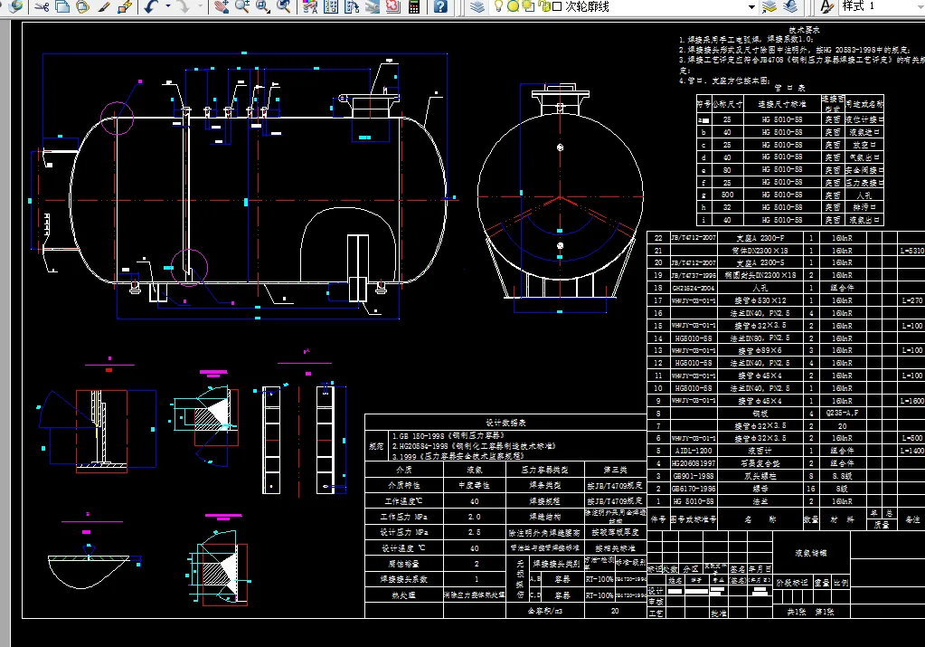
Task: Click the 设计压力 MPa label cell
Action: pyautogui.click(x=404, y=532)
